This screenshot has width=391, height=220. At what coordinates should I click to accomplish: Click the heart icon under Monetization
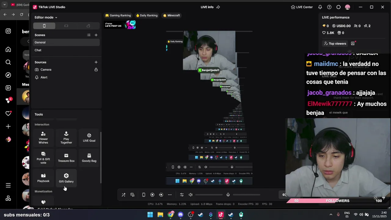click(x=43, y=202)
